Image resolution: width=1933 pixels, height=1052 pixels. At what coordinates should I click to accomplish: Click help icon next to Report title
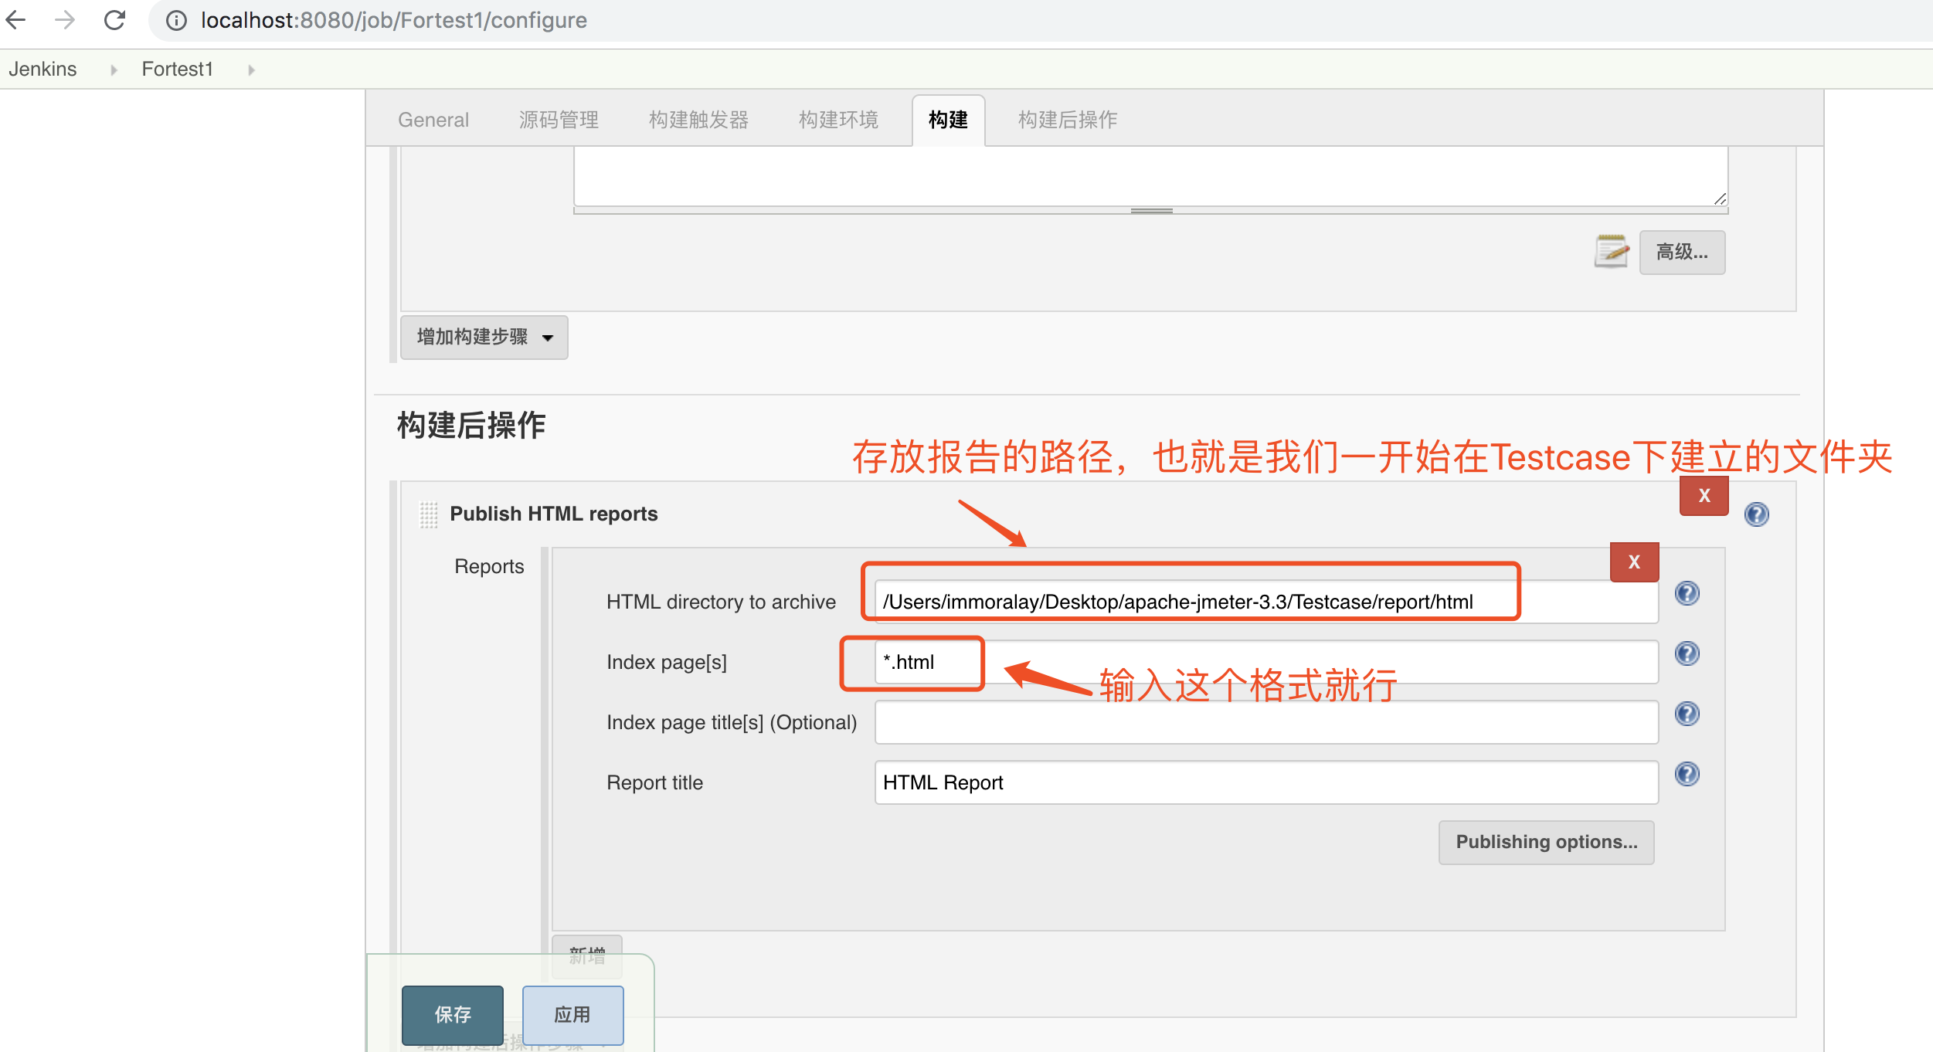[x=1687, y=774]
